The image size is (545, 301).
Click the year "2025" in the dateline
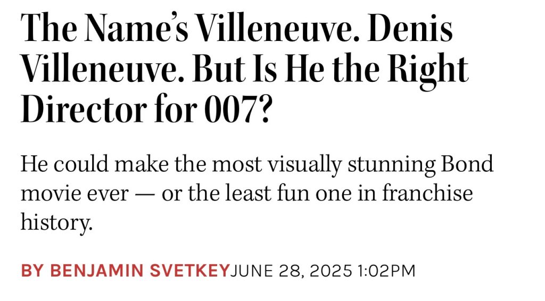click(332, 271)
